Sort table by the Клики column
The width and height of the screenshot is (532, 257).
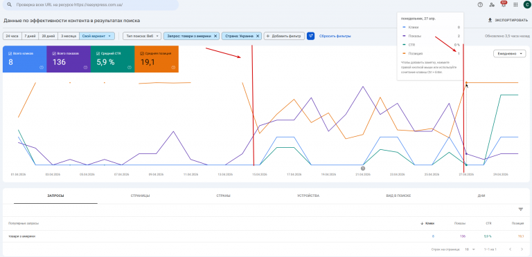point(427,224)
